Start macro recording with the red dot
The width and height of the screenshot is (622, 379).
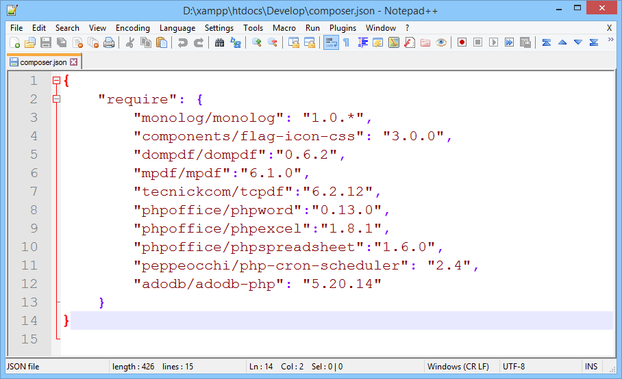click(462, 42)
